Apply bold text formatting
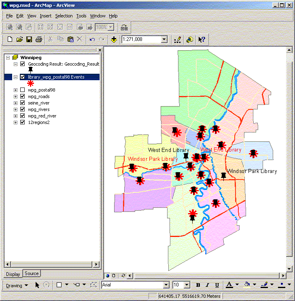This screenshot has height=301, width=295. click(198, 285)
